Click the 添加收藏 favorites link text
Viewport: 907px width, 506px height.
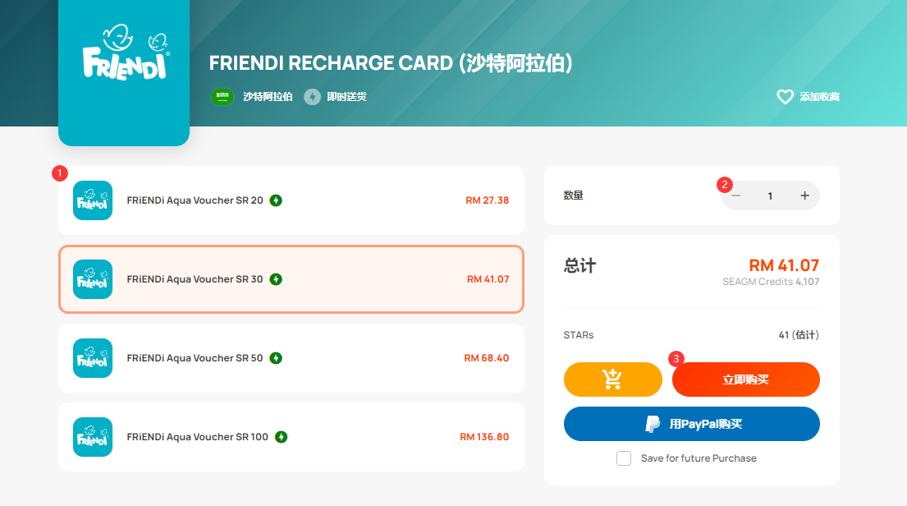pyautogui.click(x=820, y=97)
